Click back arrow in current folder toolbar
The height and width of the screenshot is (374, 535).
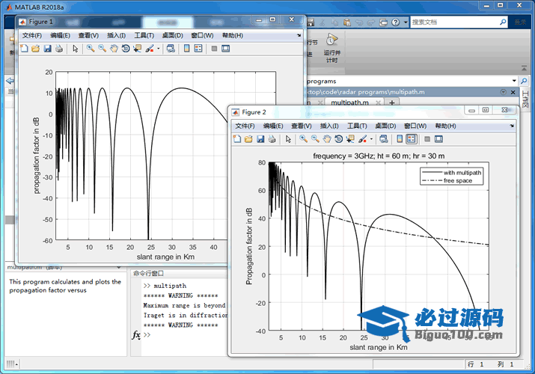coord(10,81)
